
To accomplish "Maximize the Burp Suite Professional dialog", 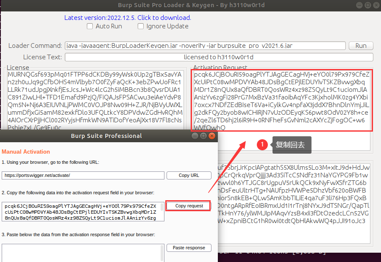I will [203, 136].
